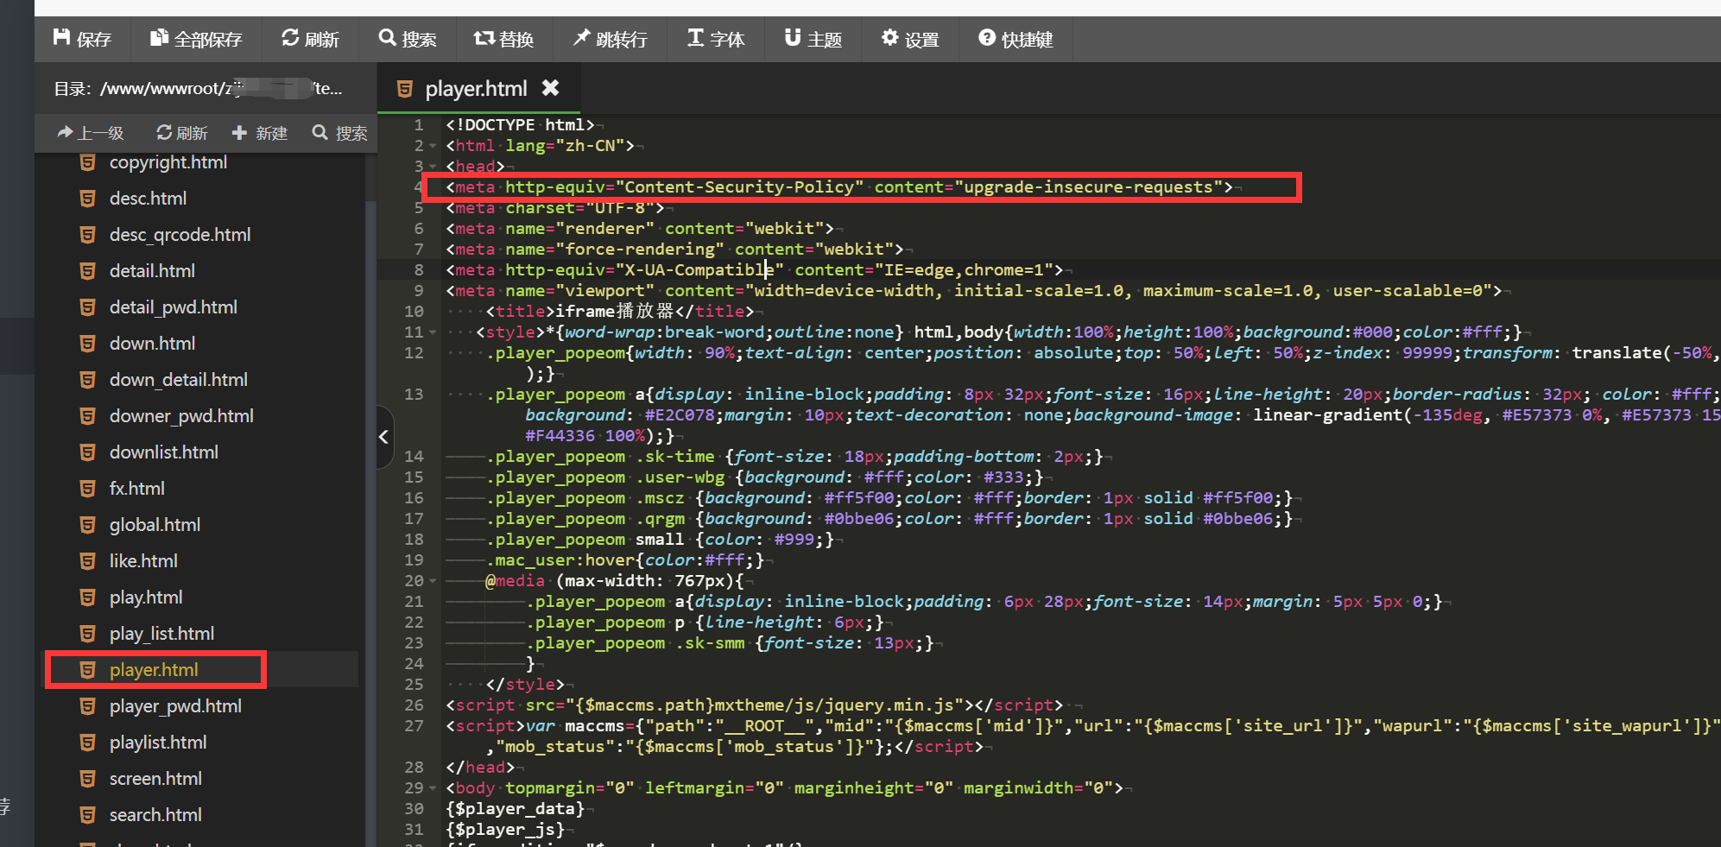Open the Font (字体) settings
The height and width of the screenshot is (847, 1721).
716,39
